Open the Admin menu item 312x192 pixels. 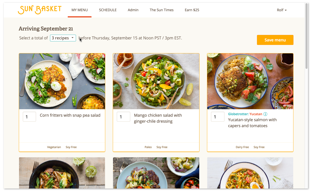(133, 10)
